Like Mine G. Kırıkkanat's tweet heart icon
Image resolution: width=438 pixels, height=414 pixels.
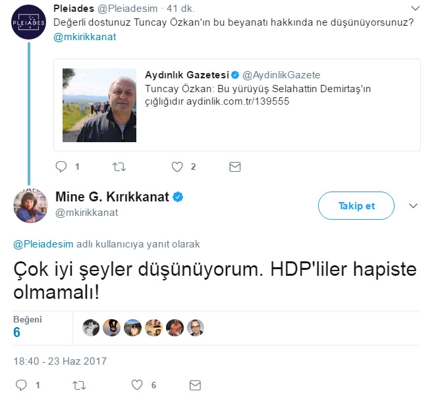tap(137, 385)
